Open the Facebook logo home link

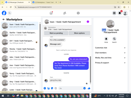(x=4, y=13)
